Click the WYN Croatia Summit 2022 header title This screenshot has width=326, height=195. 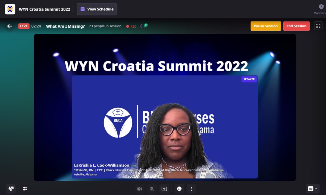pyautogui.click(x=44, y=9)
